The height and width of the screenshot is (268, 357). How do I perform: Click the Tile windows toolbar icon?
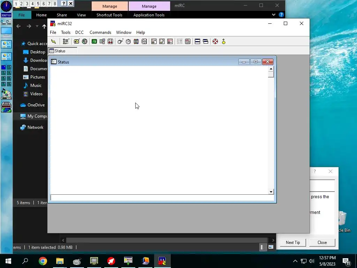[x=197, y=42]
